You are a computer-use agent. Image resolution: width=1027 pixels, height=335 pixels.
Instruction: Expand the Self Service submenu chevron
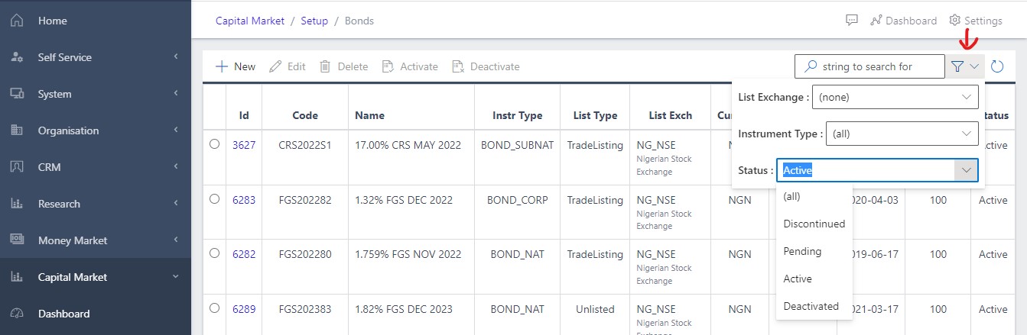[176, 57]
